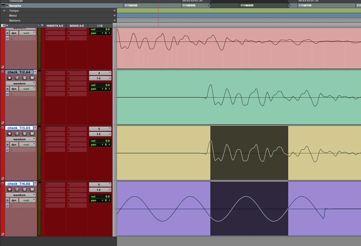This screenshot has height=246, width=361.
Task: Click the vol 0.0 field on check_Tr2.A4
Action: point(100,85)
